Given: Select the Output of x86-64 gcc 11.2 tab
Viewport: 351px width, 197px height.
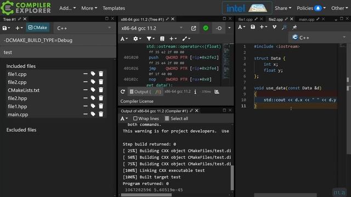Looking at the screenshot, I should 154,111.
